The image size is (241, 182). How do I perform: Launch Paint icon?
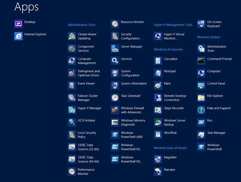point(158,85)
